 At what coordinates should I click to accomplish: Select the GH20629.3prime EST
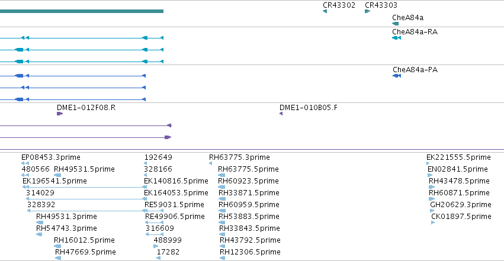coord(432,211)
